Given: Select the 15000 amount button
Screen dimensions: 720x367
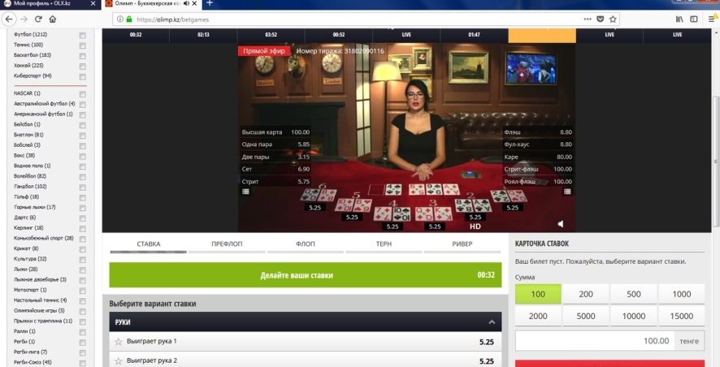Looking at the screenshot, I should coord(682,316).
